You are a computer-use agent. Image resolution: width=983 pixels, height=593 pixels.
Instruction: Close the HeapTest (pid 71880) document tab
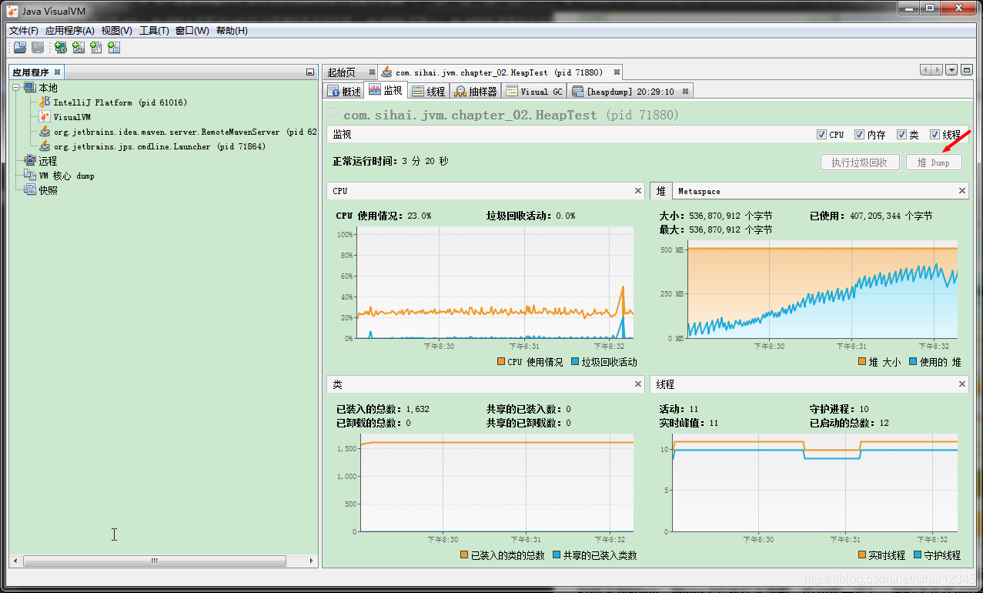(617, 72)
